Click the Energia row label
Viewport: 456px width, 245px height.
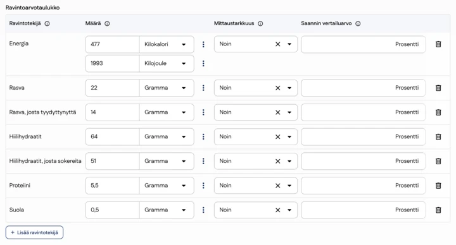click(19, 44)
